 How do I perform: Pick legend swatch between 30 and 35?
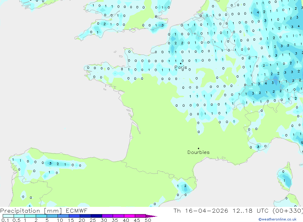[108, 216]
